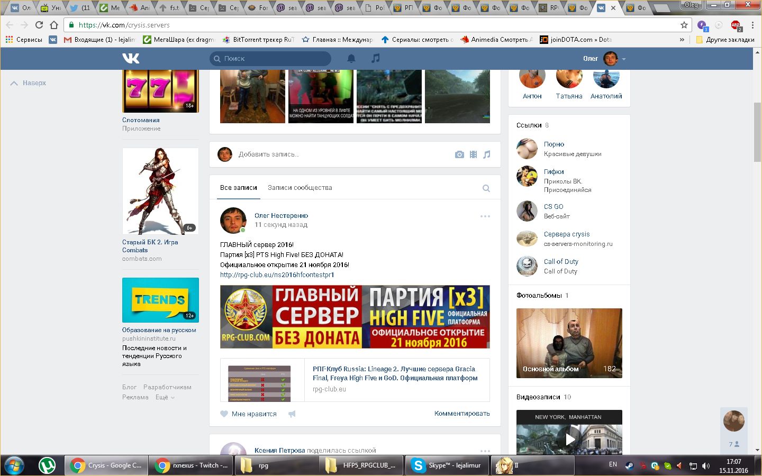Open the music note icon in header
Screen dimensions: 762x476
coord(375,59)
